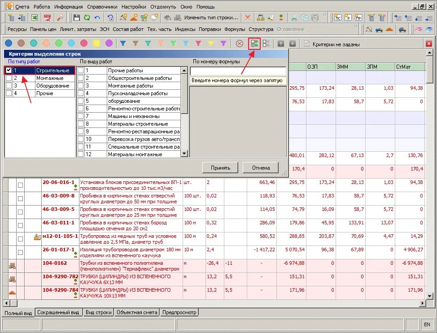Check the Монтажные work type checkbox
This screenshot has height=333, width=437.
pos(9,78)
